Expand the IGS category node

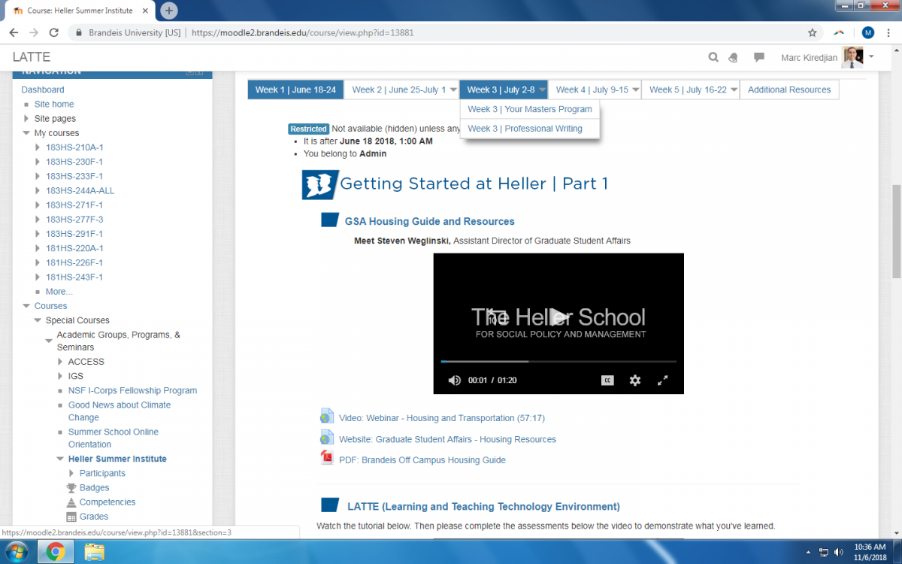coord(61,376)
